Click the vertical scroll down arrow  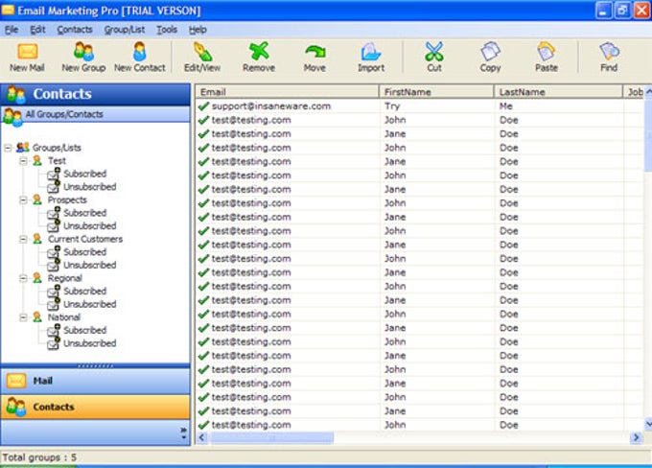pyautogui.click(x=648, y=424)
